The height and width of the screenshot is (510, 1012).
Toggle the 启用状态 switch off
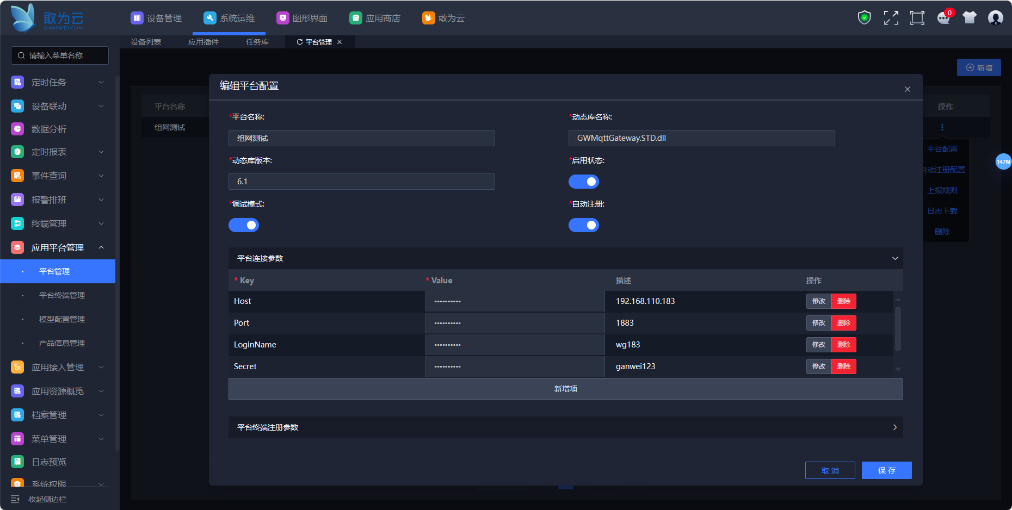click(583, 182)
